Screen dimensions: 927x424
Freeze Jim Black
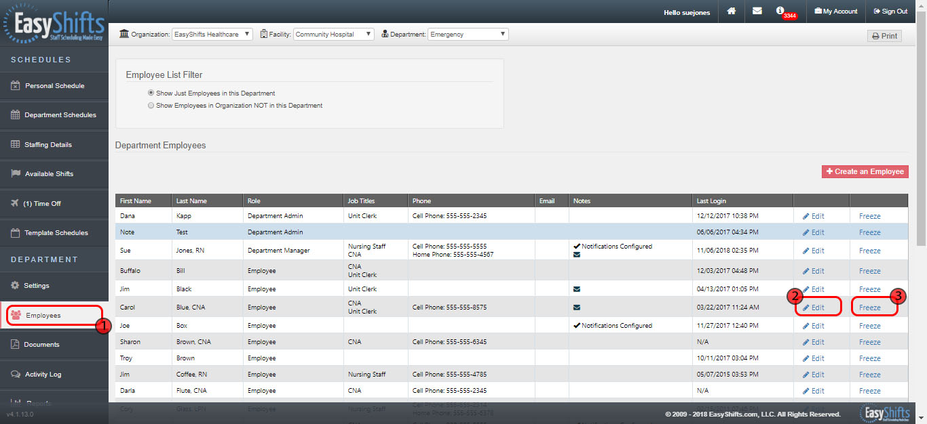click(x=870, y=289)
